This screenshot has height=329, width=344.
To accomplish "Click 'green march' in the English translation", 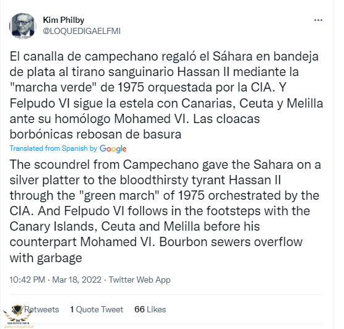I will [122, 195].
